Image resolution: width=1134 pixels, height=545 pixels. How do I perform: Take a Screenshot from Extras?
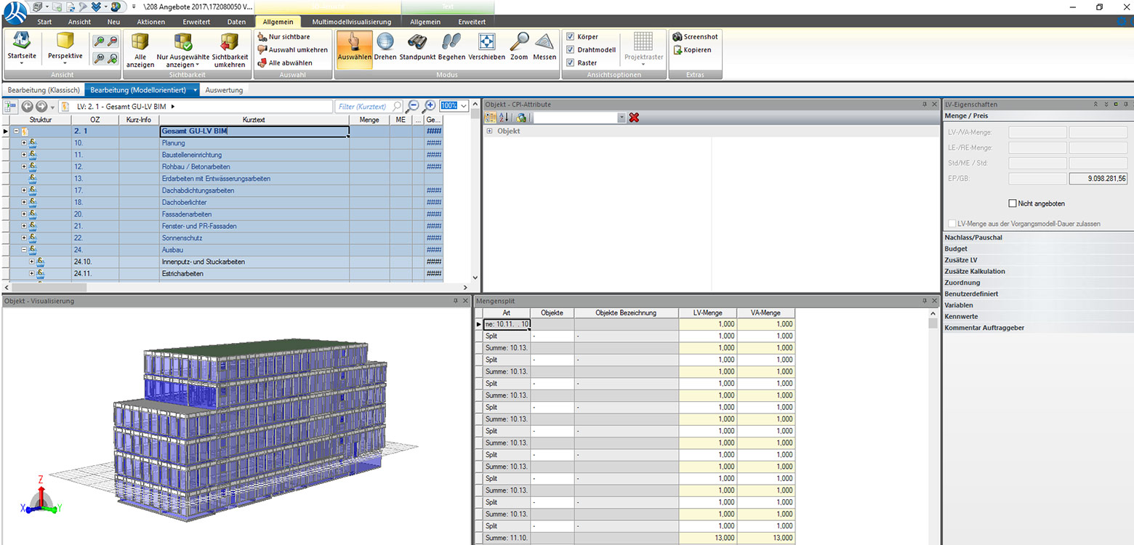[695, 36]
